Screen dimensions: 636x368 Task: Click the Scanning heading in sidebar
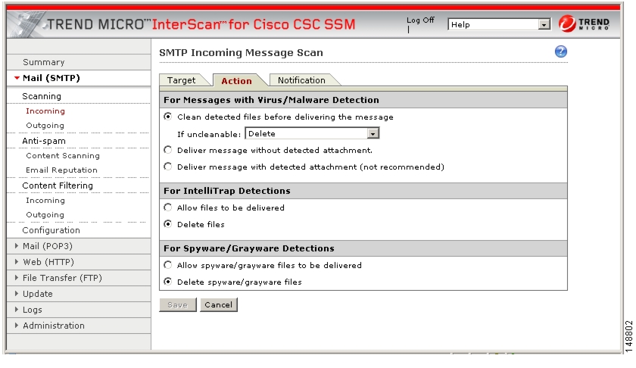click(42, 96)
